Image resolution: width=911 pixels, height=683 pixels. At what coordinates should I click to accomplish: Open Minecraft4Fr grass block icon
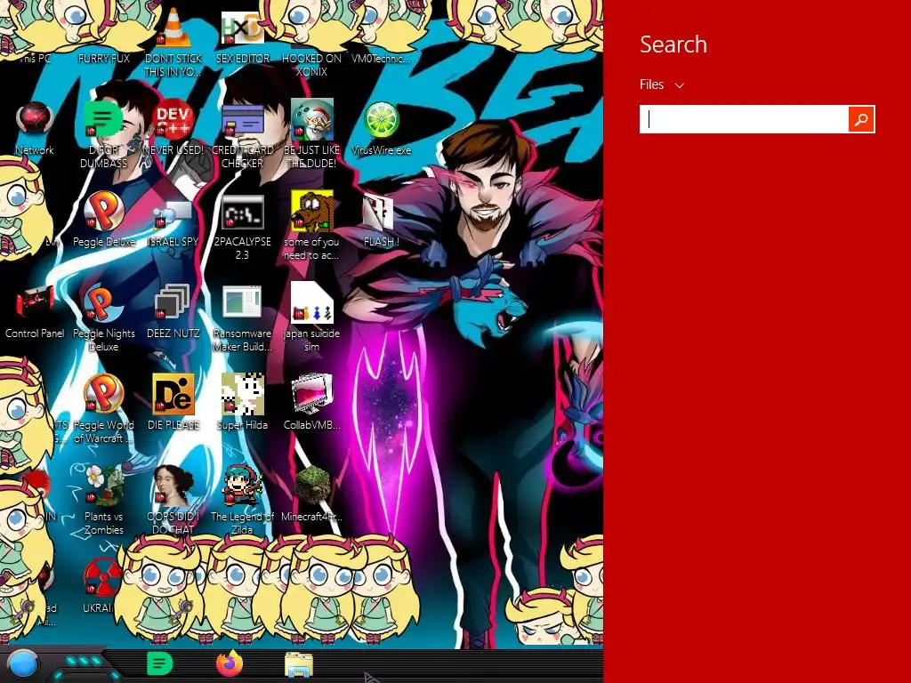click(x=311, y=485)
